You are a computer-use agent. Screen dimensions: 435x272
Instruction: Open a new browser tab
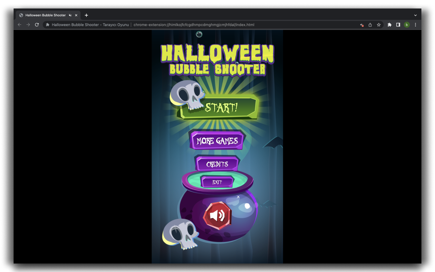tap(86, 15)
